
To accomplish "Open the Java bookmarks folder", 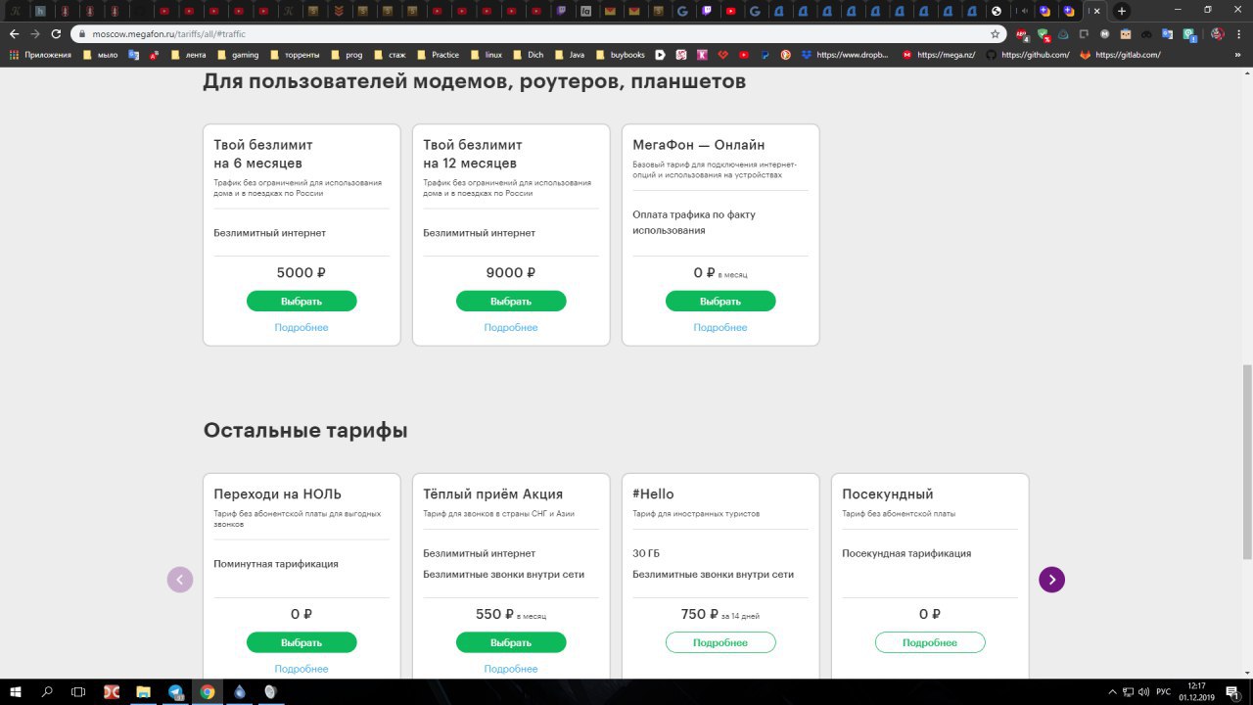I will pos(569,55).
